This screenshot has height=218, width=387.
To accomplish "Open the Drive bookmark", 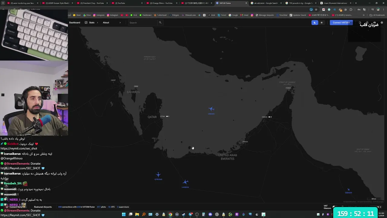I will pos(87,15).
